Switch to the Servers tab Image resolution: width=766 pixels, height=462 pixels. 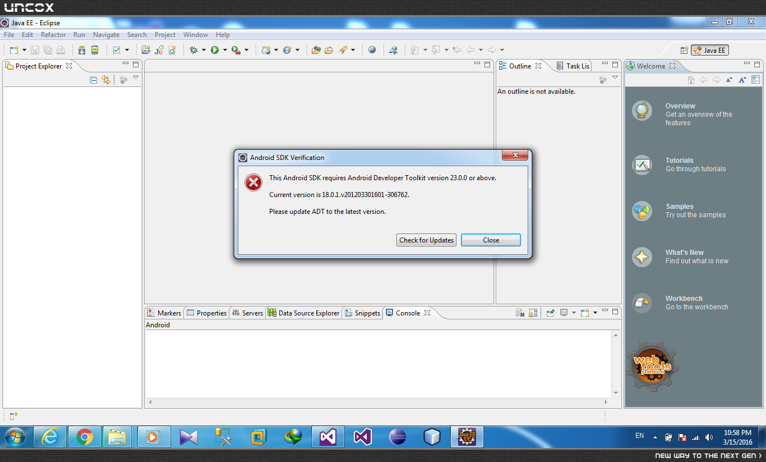tap(247, 313)
